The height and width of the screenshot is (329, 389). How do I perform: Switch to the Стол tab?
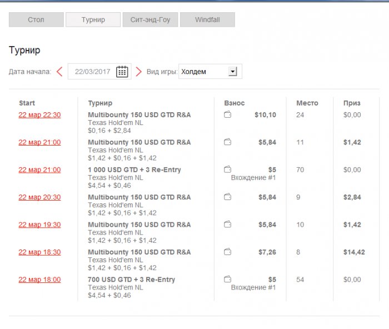click(x=36, y=20)
